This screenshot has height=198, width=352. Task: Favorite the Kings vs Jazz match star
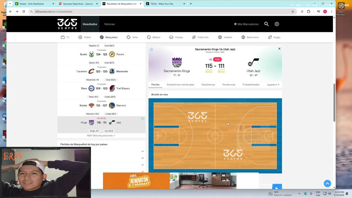tap(151, 49)
